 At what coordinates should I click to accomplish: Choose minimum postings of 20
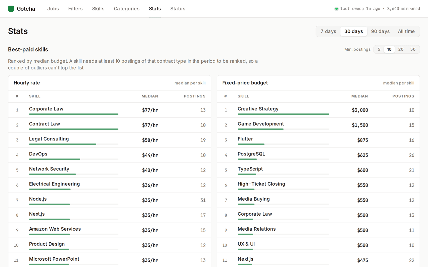pyautogui.click(x=401, y=49)
